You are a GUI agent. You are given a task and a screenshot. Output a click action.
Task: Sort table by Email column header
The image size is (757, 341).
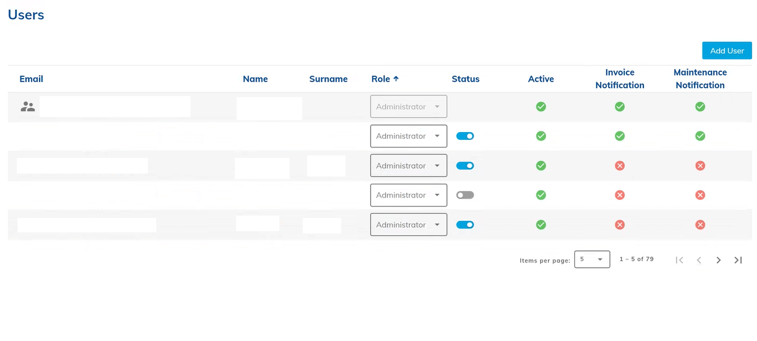pos(31,79)
